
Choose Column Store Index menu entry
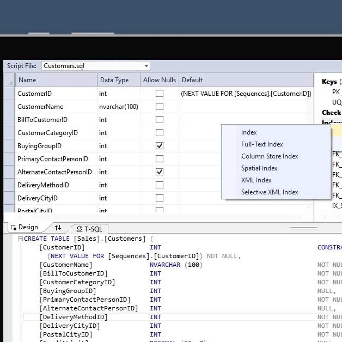276,156
